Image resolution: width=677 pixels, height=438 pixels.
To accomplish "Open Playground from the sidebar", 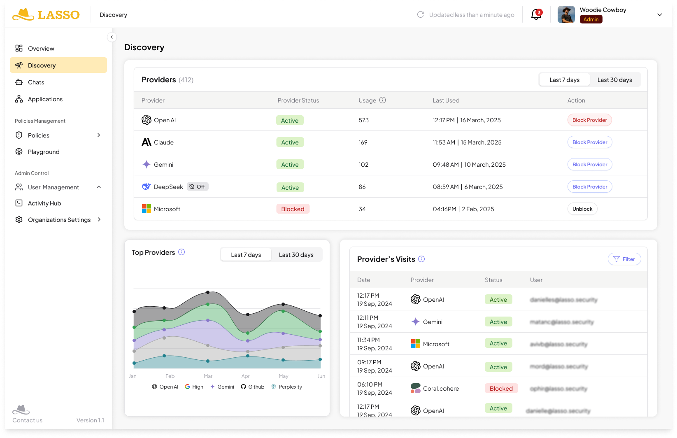I will pos(44,152).
